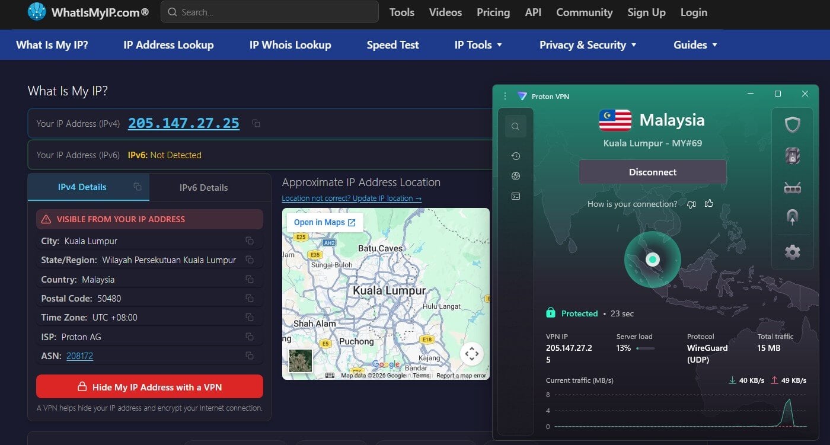Copy the ISP value Proton AG
830x445 pixels.
pos(250,337)
